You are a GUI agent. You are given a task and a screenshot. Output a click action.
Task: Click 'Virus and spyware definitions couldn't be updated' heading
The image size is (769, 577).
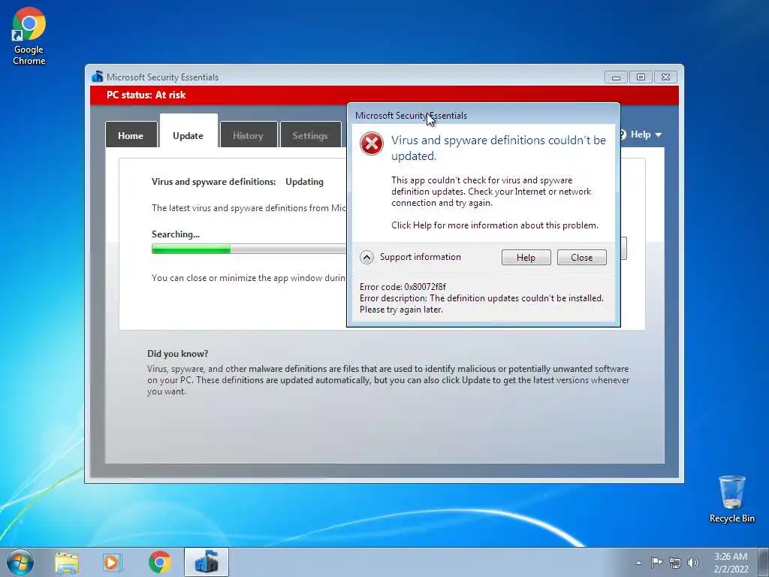coord(499,148)
